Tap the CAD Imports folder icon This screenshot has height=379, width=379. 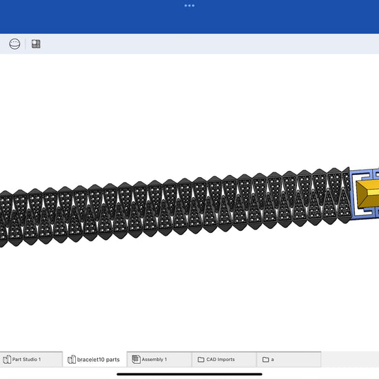pyautogui.click(x=201, y=360)
